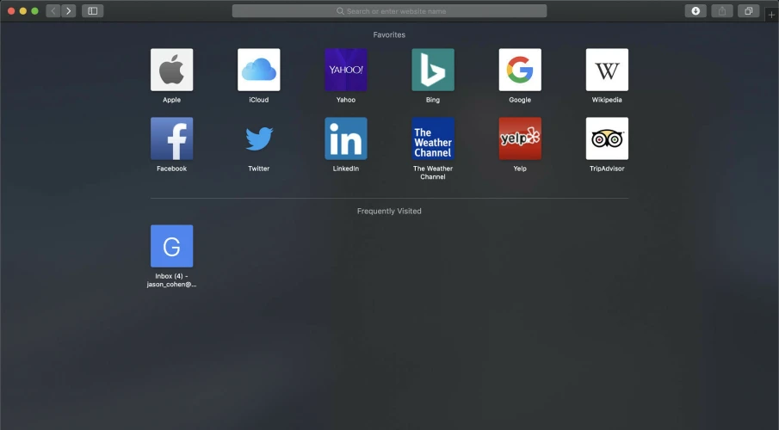Go forward to the next page
Screen dimensions: 779x430
click(x=68, y=11)
